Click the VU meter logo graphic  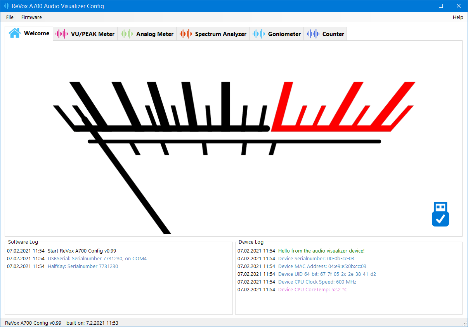point(234,157)
